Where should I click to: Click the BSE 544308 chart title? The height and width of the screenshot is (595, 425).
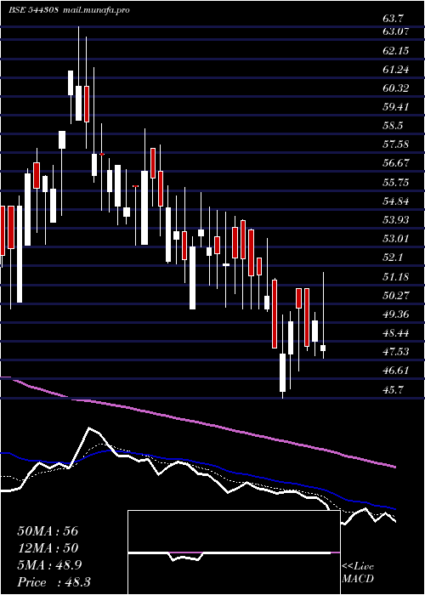[33, 10]
